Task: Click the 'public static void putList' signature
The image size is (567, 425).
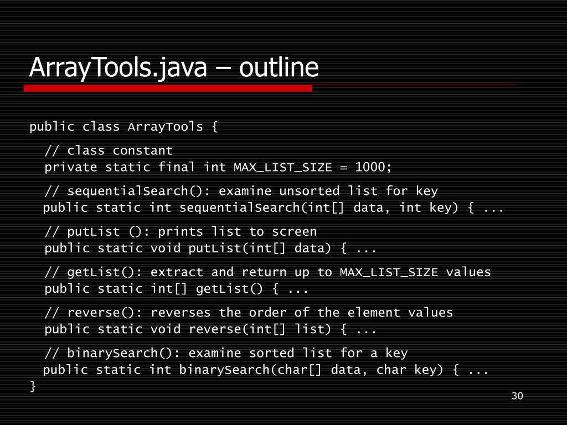Action: (x=210, y=248)
